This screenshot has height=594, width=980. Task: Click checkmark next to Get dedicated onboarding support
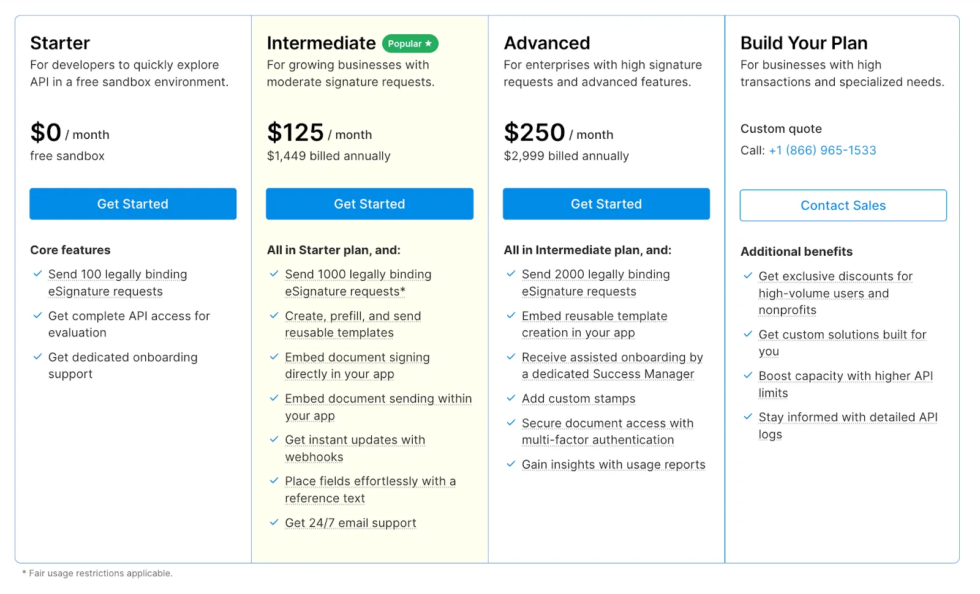point(38,357)
